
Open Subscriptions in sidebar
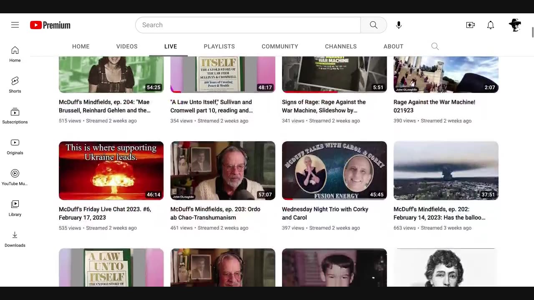(15, 116)
